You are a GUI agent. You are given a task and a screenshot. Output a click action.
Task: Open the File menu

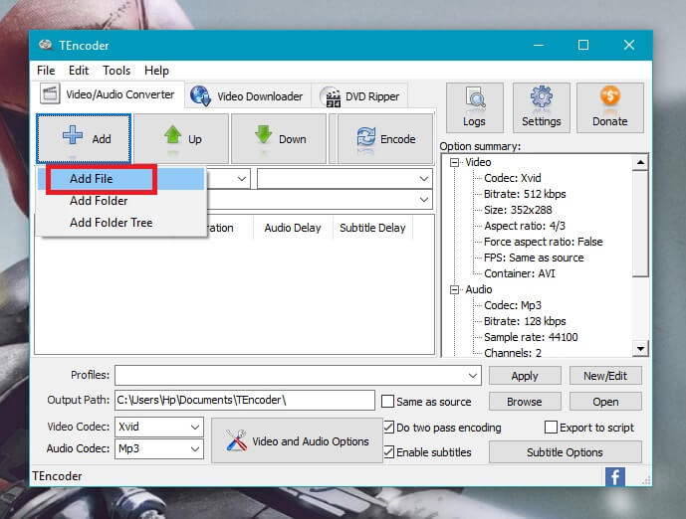[x=46, y=71]
